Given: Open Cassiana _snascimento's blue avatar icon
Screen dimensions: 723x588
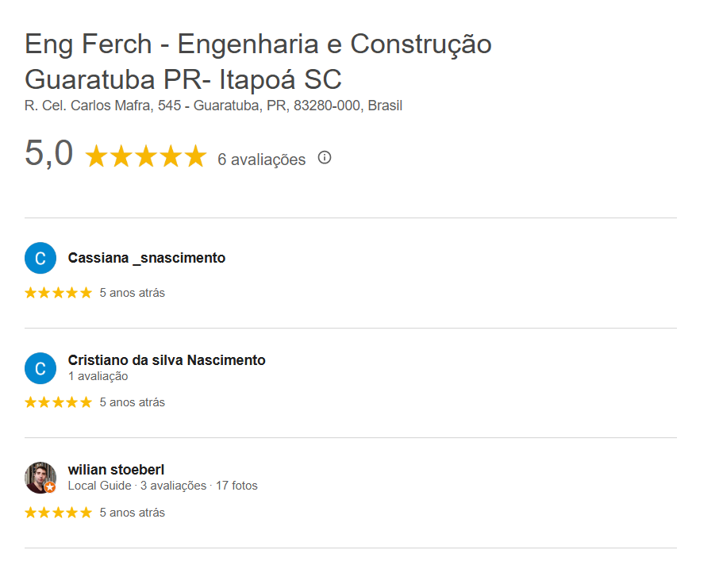Looking at the screenshot, I should click(x=40, y=258).
